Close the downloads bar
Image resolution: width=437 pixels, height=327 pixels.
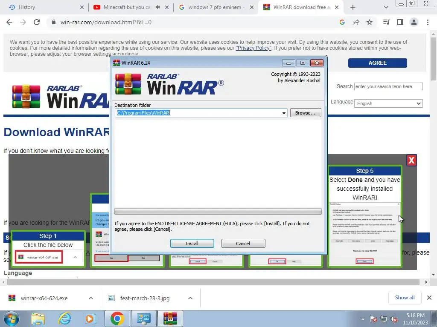(x=429, y=298)
